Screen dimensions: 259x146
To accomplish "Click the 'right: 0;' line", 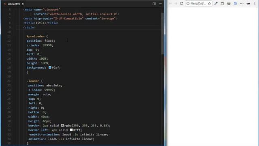I will 36,107.
